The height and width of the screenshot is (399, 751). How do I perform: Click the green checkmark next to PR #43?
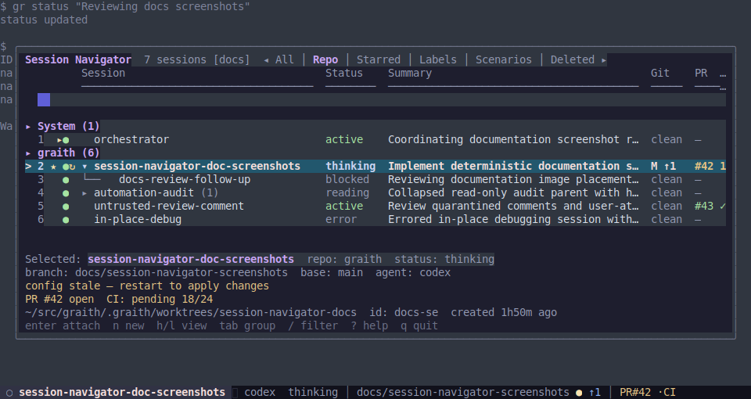tap(722, 206)
